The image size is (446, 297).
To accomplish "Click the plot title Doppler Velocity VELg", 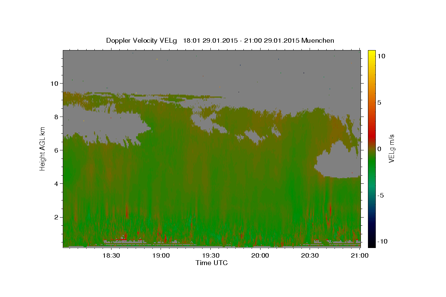I will 142,40.
